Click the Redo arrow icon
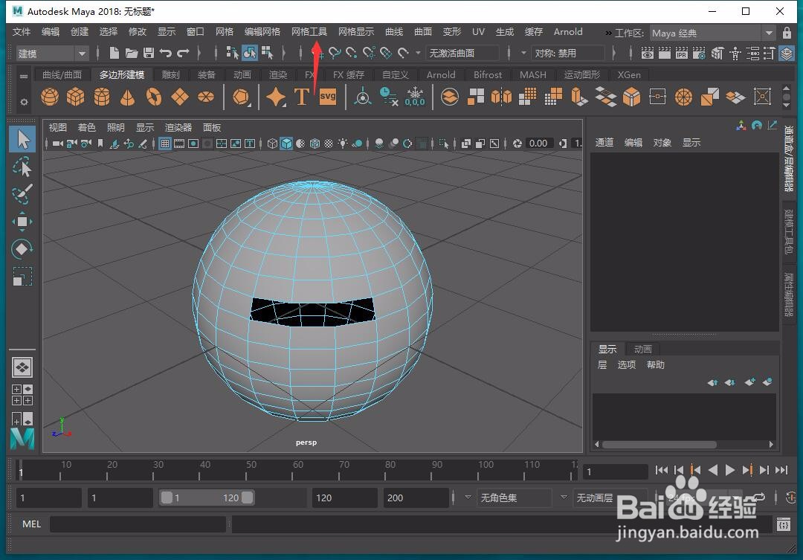Screen dimensions: 803x560 click(x=183, y=53)
